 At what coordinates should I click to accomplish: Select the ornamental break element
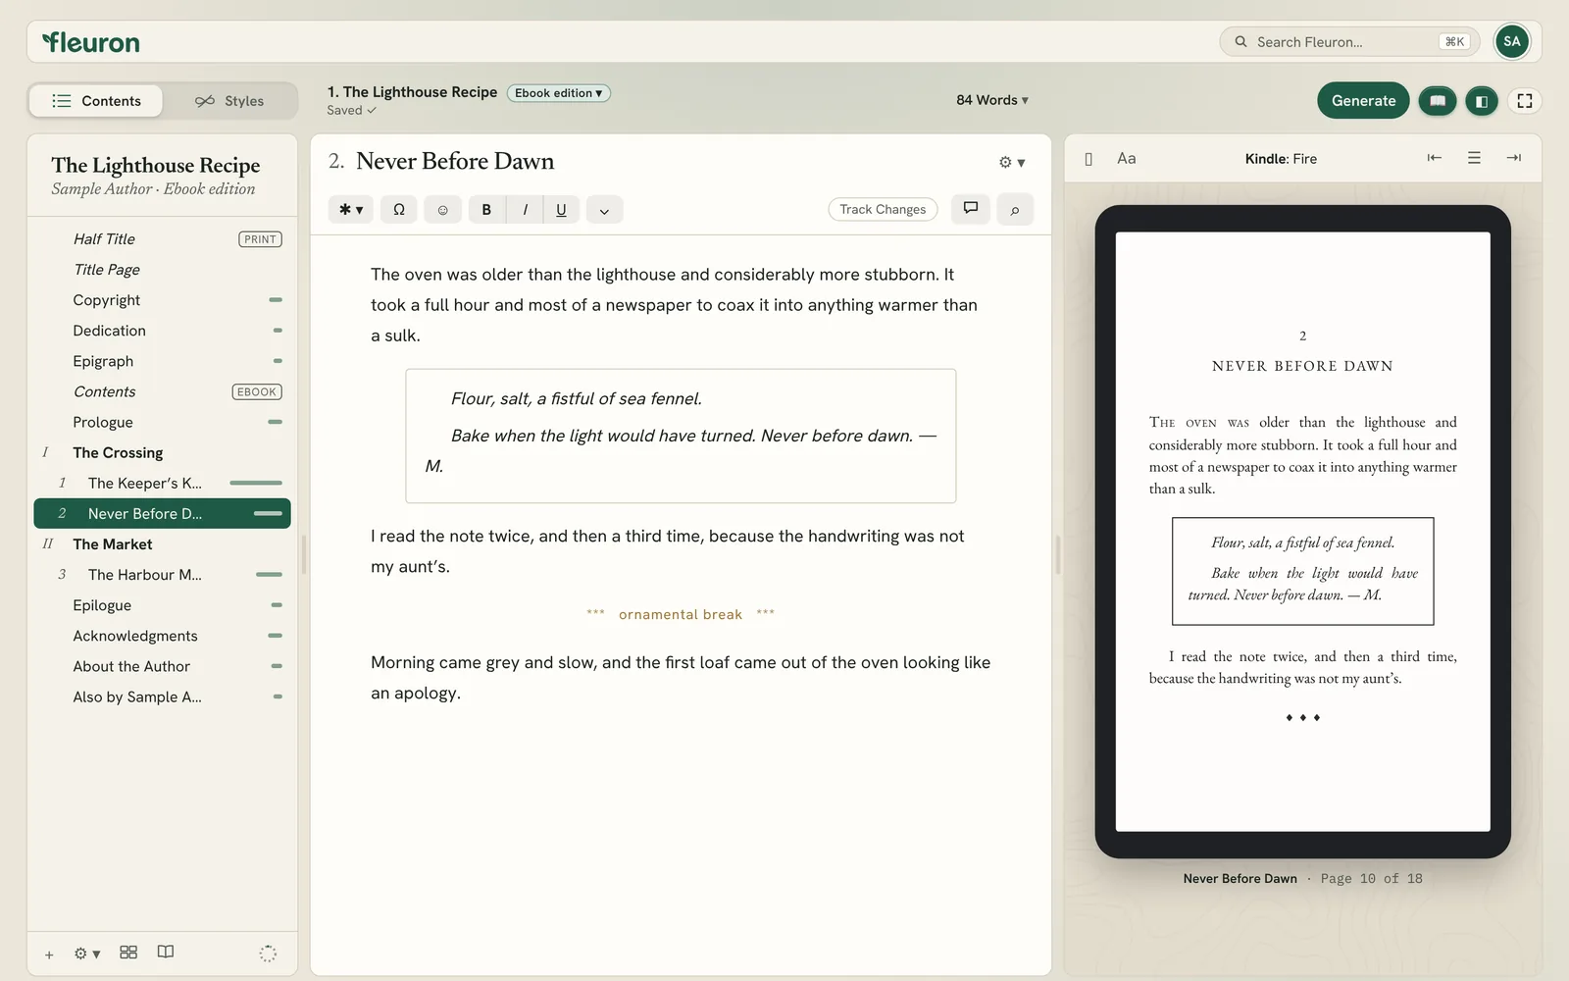tap(681, 614)
